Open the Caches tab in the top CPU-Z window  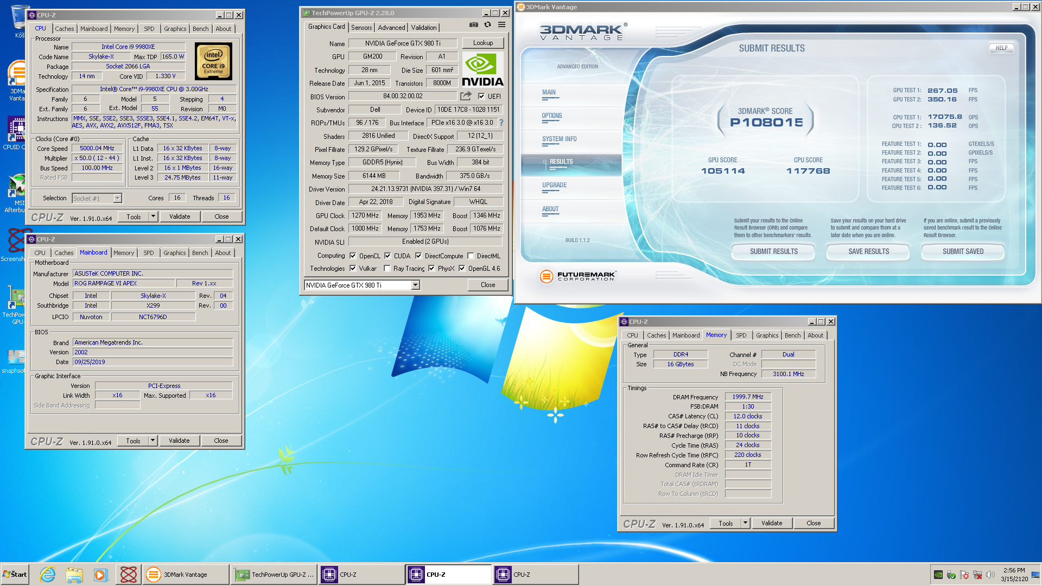click(65, 29)
